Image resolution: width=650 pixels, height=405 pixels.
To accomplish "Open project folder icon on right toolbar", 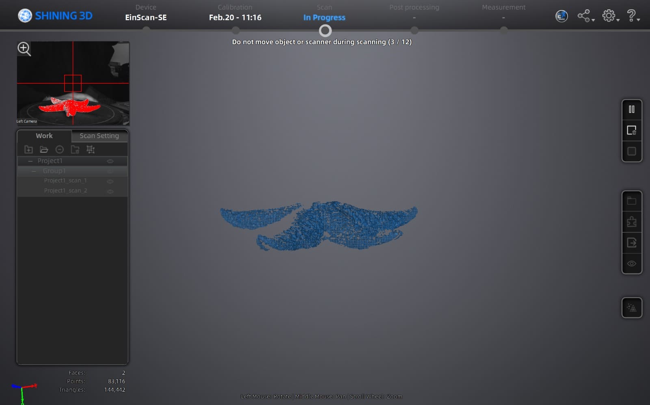I will coord(632,201).
